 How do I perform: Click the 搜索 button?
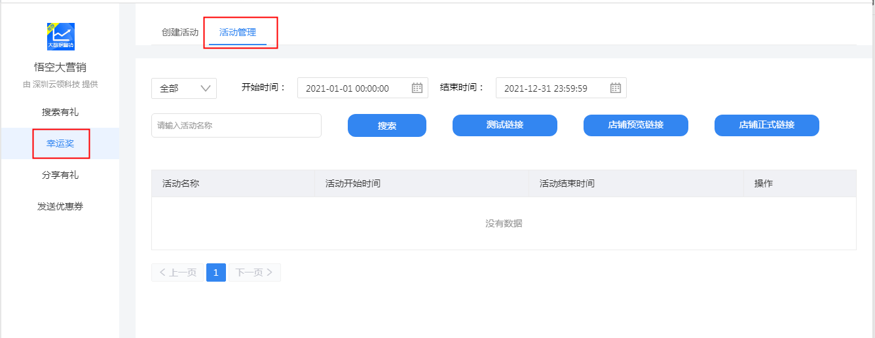387,125
